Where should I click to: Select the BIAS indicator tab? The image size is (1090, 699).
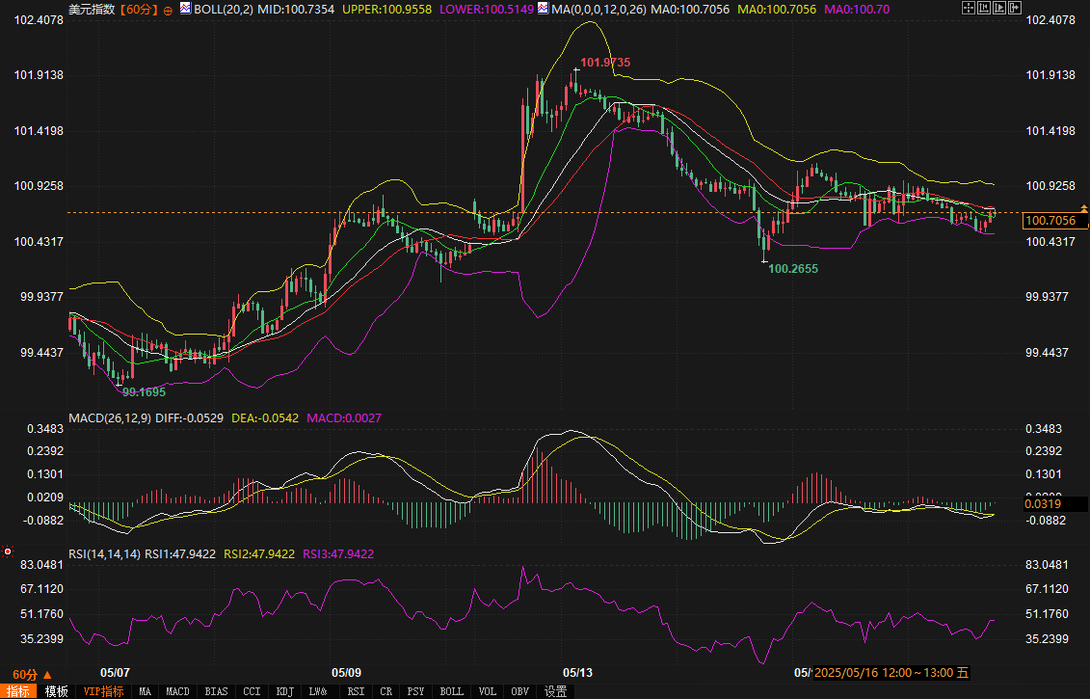tap(216, 691)
